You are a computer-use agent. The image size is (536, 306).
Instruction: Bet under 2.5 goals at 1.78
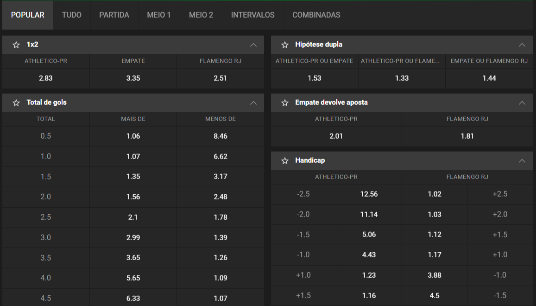(221, 217)
